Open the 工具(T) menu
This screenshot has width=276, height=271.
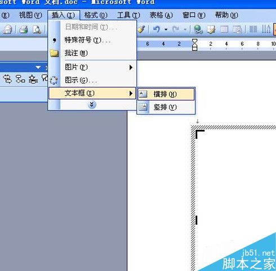128,15
